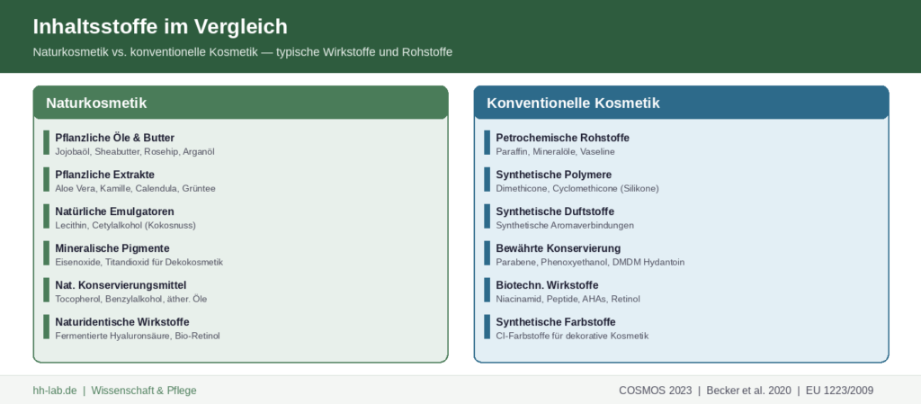Click the COSMOS 2023 source citation
The height and width of the screenshot is (404, 921).
click(656, 391)
